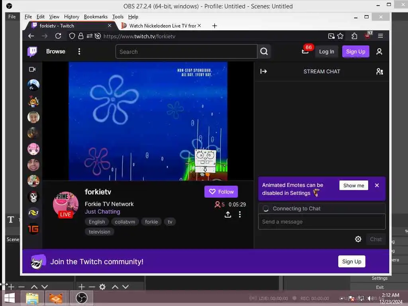
Task: Click the banner Sign Up button
Action: (x=351, y=261)
